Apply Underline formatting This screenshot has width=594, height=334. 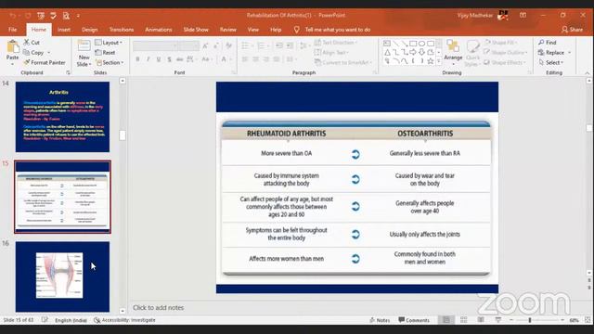click(159, 59)
